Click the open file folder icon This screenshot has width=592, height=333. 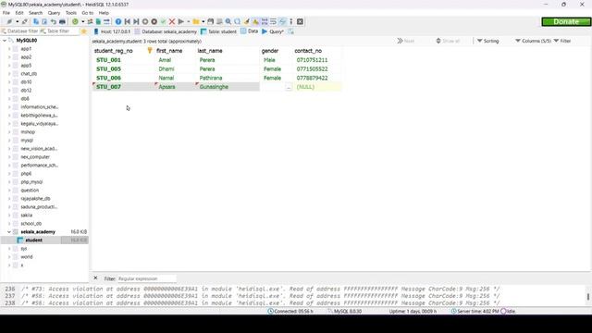(196, 22)
